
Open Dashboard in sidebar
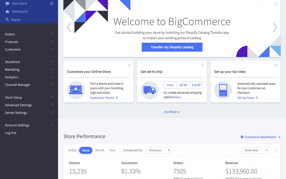pyautogui.click(x=20, y=11)
